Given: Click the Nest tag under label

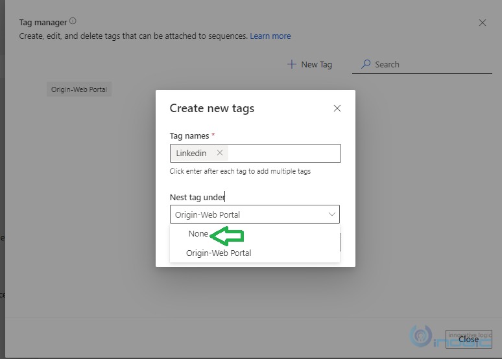Looking at the screenshot, I should coord(197,198).
